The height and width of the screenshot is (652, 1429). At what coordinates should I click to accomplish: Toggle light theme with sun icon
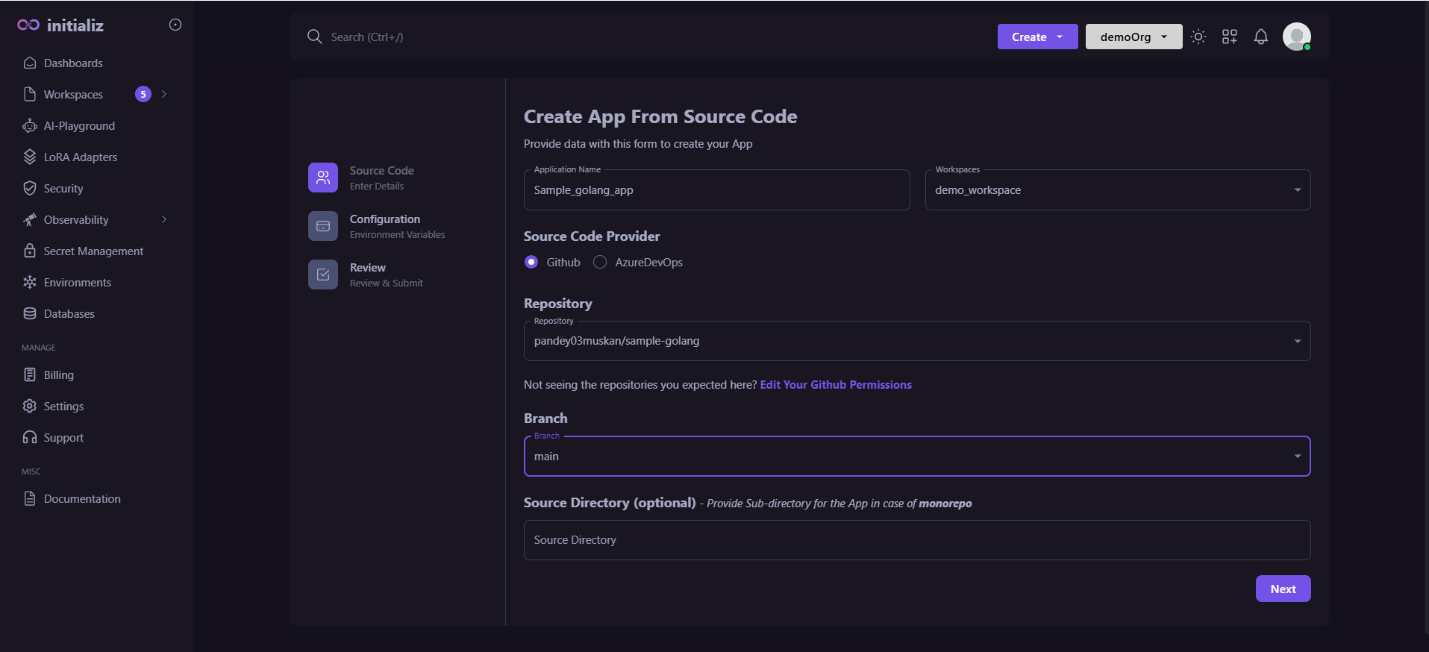tap(1198, 37)
